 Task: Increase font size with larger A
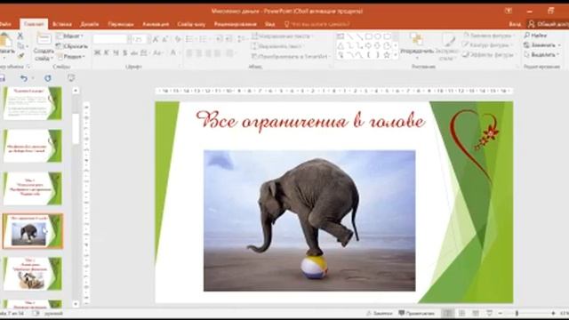(x=156, y=39)
